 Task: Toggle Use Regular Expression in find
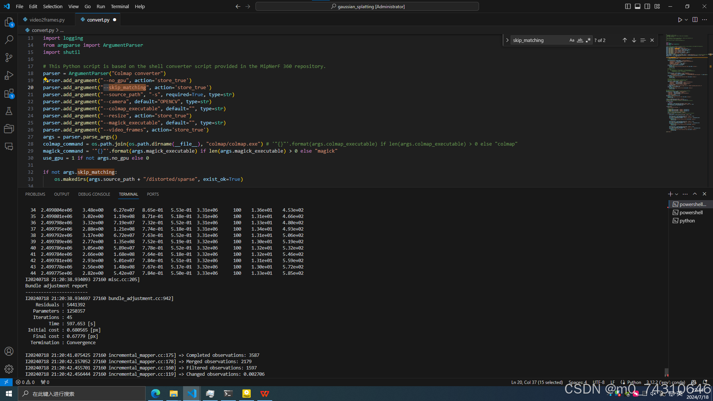(x=588, y=40)
